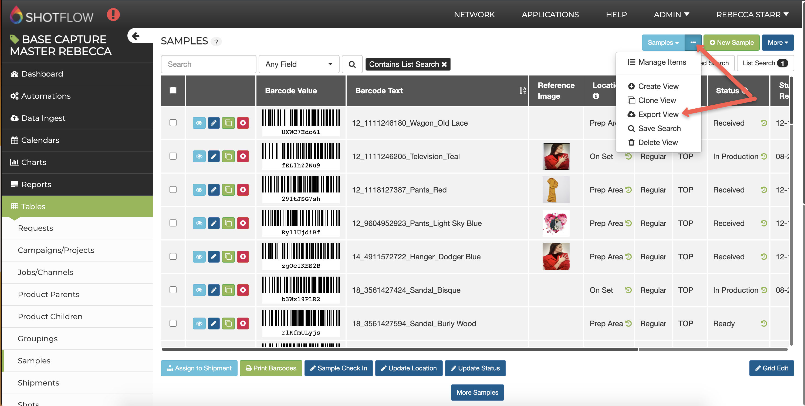
Task: Tick checkbox for Hanger_Dodger Blue row
Action: coord(173,257)
